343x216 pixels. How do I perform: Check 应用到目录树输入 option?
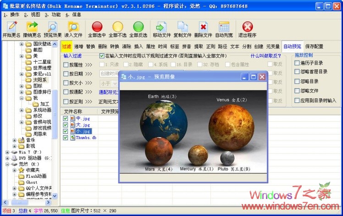pyautogui.click(x=297, y=101)
